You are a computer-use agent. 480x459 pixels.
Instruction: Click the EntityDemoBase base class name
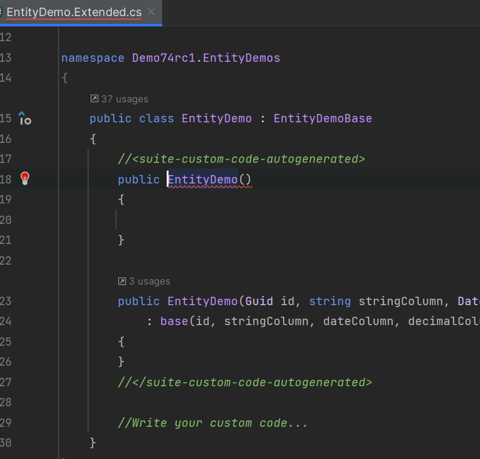tap(322, 118)
